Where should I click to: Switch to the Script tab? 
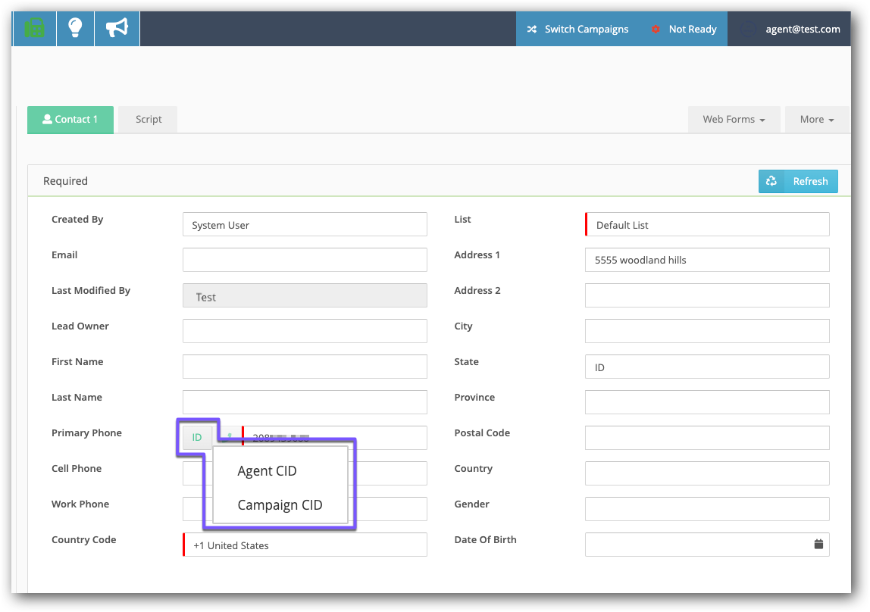[x=149, y=119]
